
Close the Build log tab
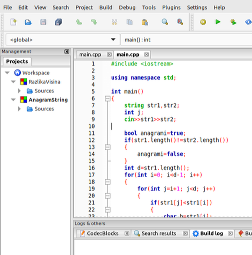[x=230, y=233]
